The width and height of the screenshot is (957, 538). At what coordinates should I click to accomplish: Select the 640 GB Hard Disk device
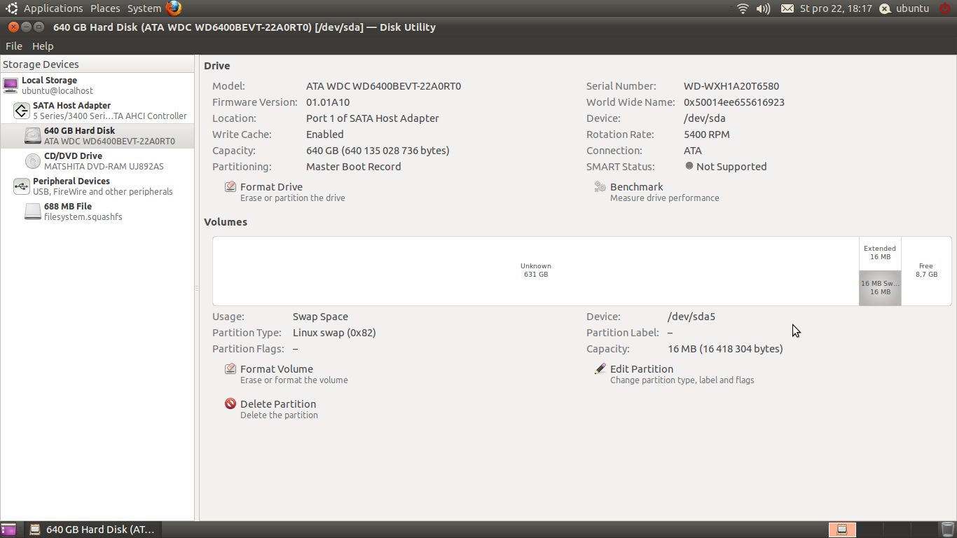pos(98,136)
